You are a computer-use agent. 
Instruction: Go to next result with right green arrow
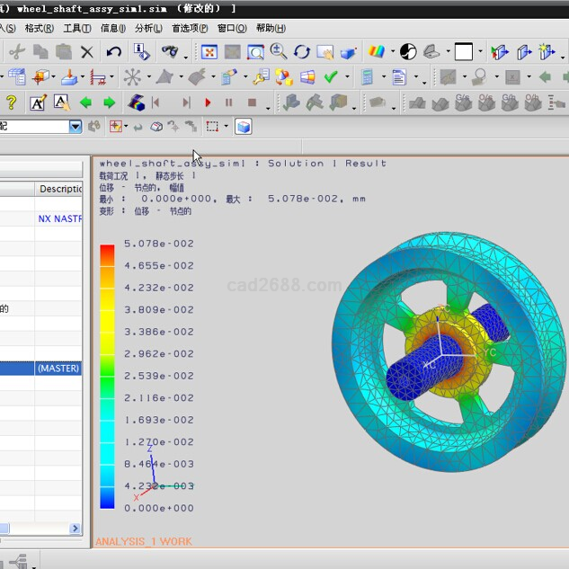[x=109, y=102]
